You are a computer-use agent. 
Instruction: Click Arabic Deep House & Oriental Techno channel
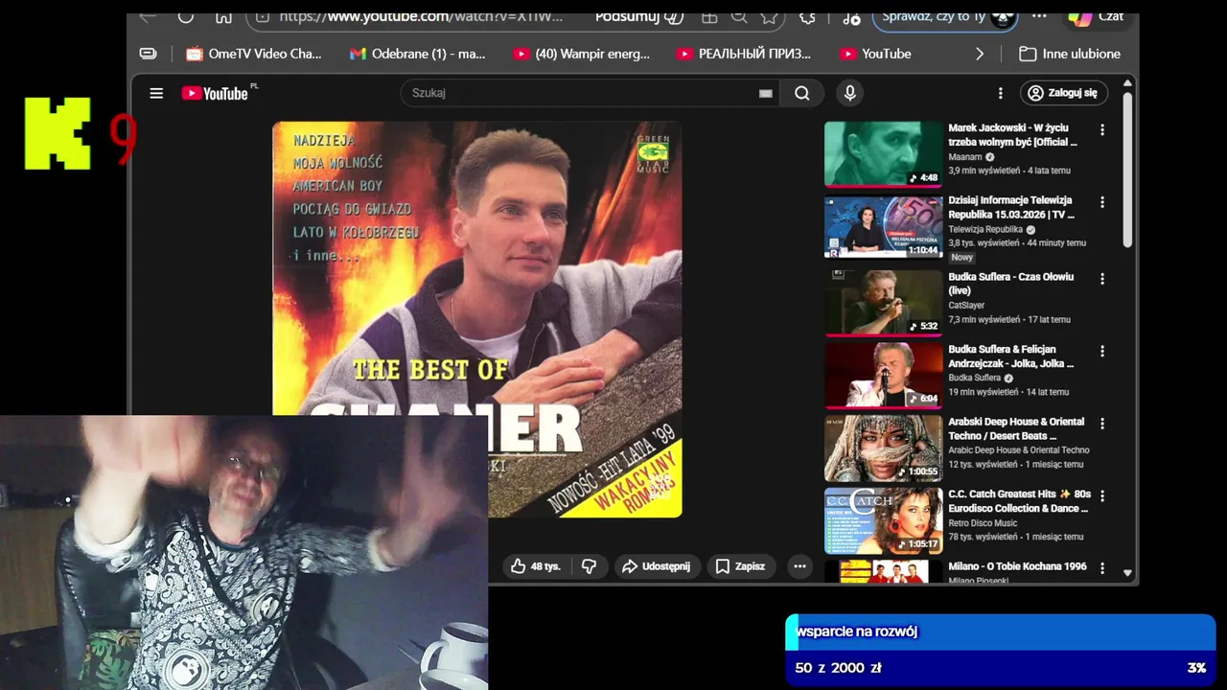pyautogui.click(x=1019, y=450)
